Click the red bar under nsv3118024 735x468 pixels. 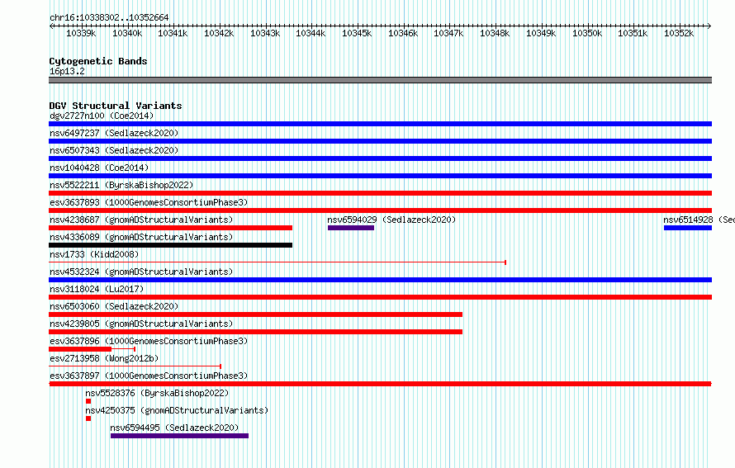tap(380, 297)
